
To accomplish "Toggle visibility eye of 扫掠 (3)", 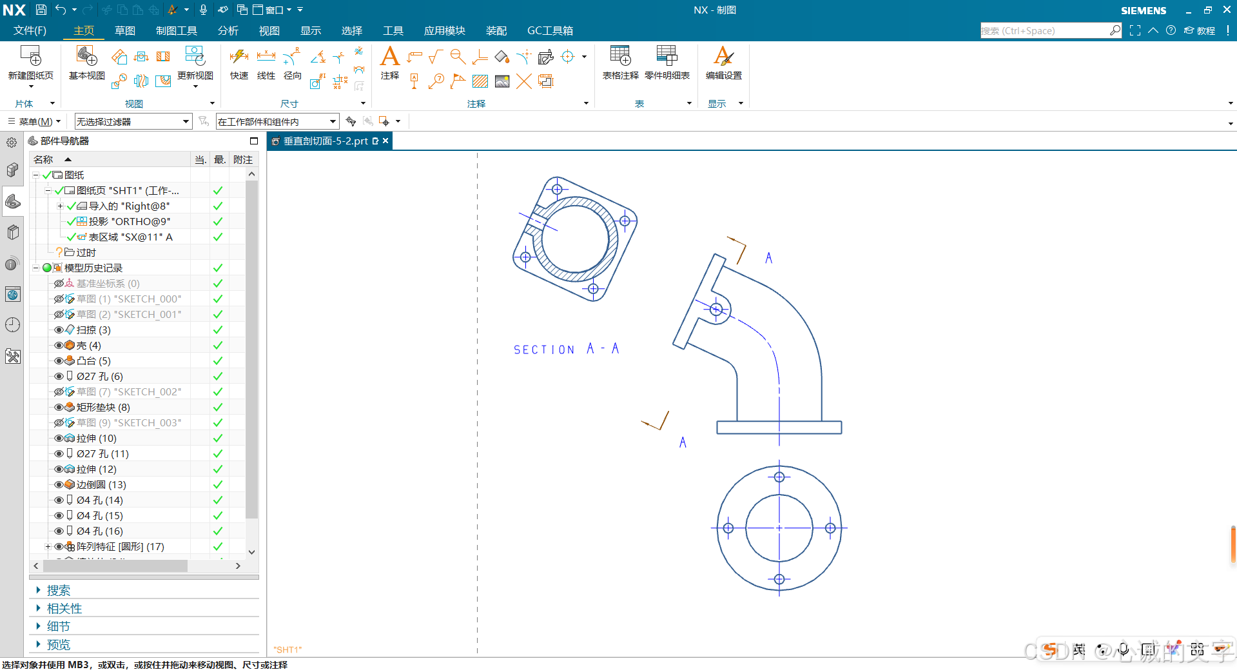I will tap(59, 330).
